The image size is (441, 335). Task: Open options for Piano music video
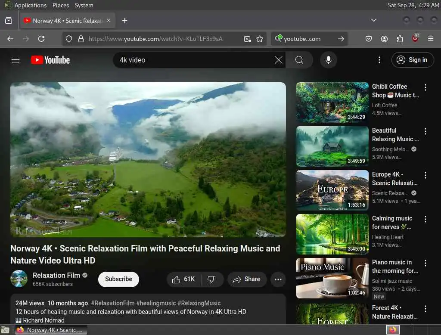click(425, 263)
